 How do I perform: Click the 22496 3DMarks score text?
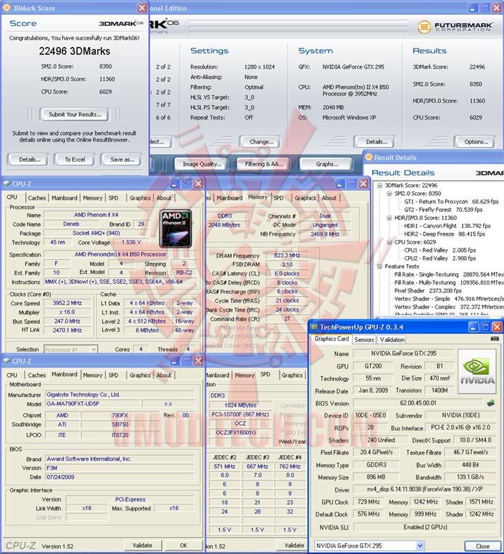coord(75,51)
